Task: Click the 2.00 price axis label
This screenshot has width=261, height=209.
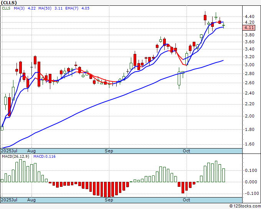Action: (249, 116)
